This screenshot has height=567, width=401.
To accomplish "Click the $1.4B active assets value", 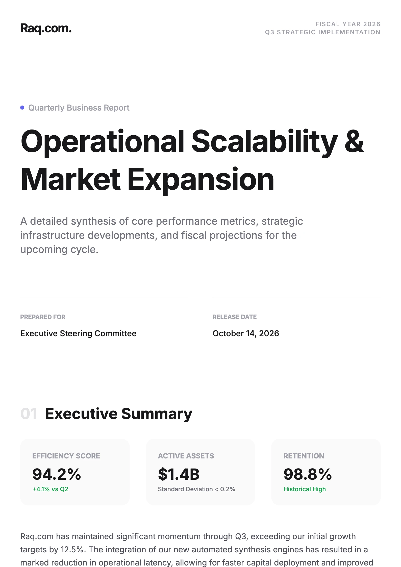I will [x=179, y=474].
